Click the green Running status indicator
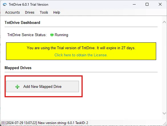The width and height of the screenshot is (167, 126). [x=52, y=35]
